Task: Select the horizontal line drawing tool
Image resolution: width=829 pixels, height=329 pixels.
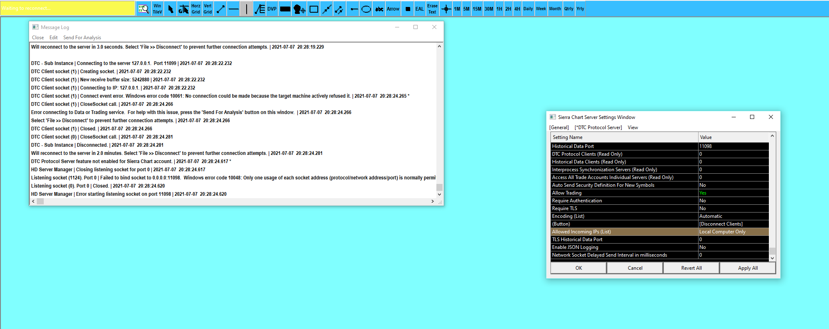Action: pyautogui.click(x=234, y=9)
